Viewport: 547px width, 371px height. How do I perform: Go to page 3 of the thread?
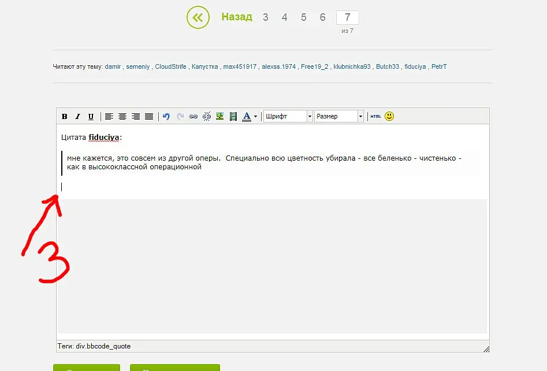point(266,17)
